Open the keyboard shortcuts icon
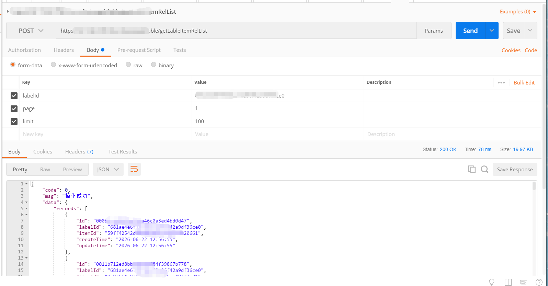Image resolution: width=548 pixels, height=286 pixels. click(524, 282)
